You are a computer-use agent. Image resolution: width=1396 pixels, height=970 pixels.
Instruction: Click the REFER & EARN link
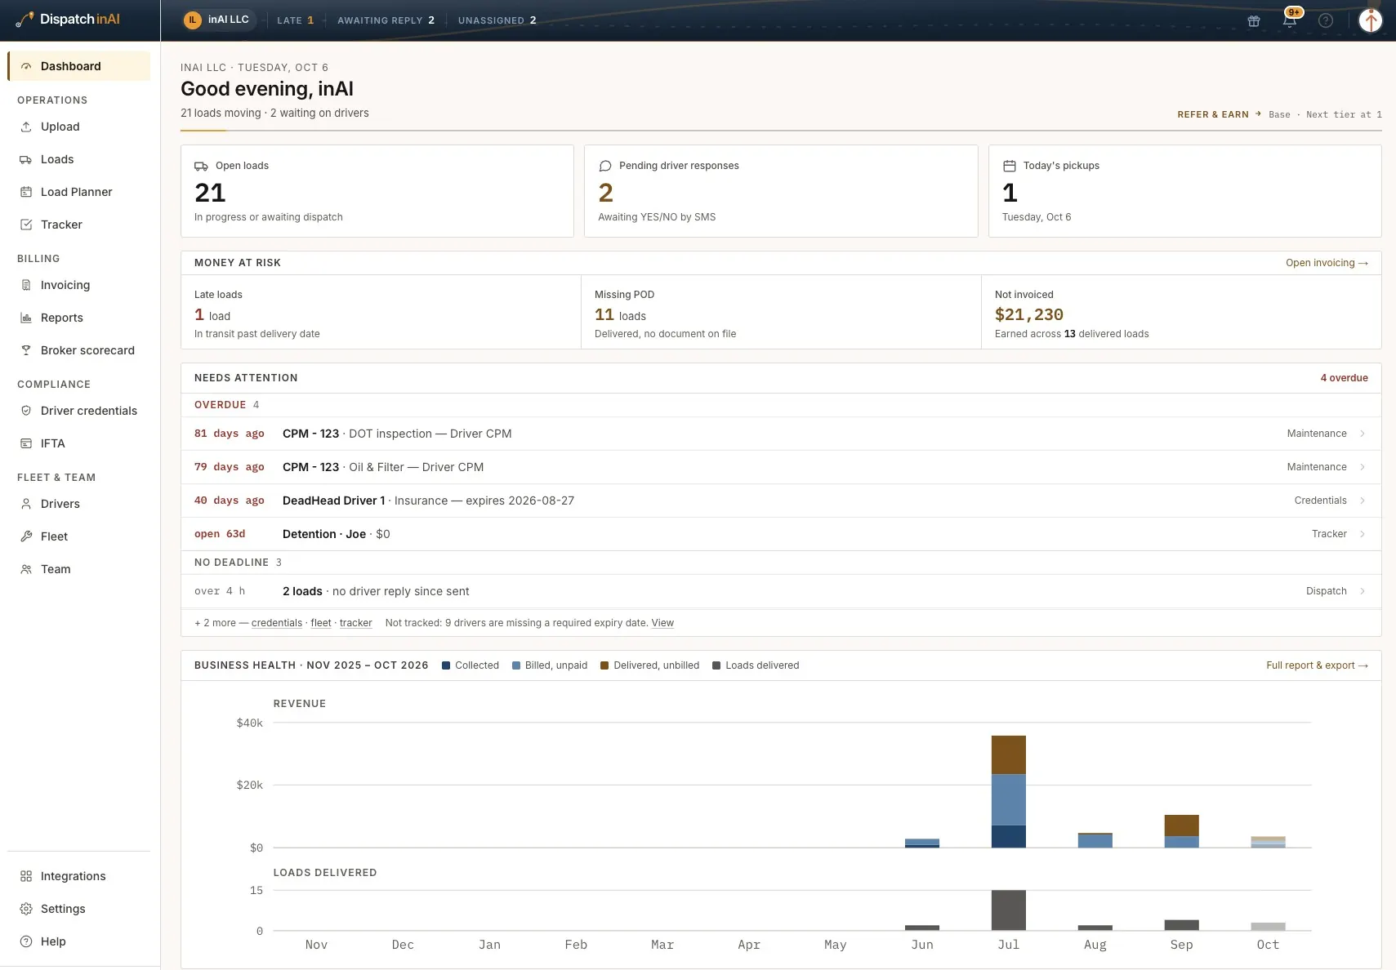click(x=1220, y=114)
